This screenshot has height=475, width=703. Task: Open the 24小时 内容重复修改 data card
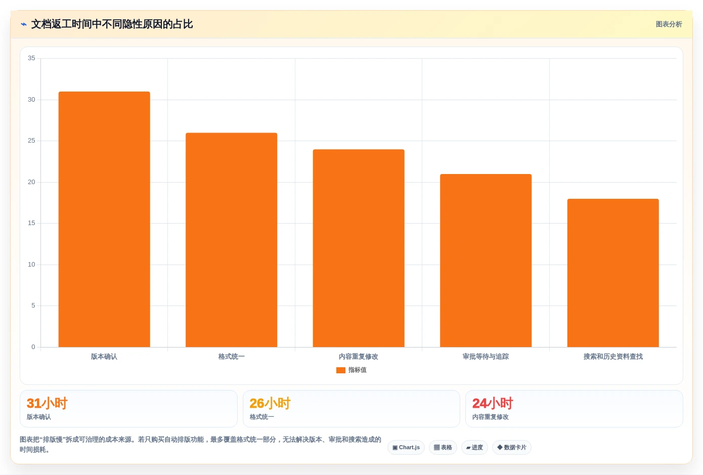point(574,409)
